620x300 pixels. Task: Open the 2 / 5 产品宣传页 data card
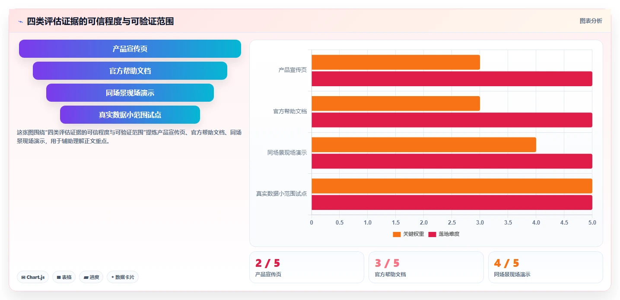tap(307, 267)
